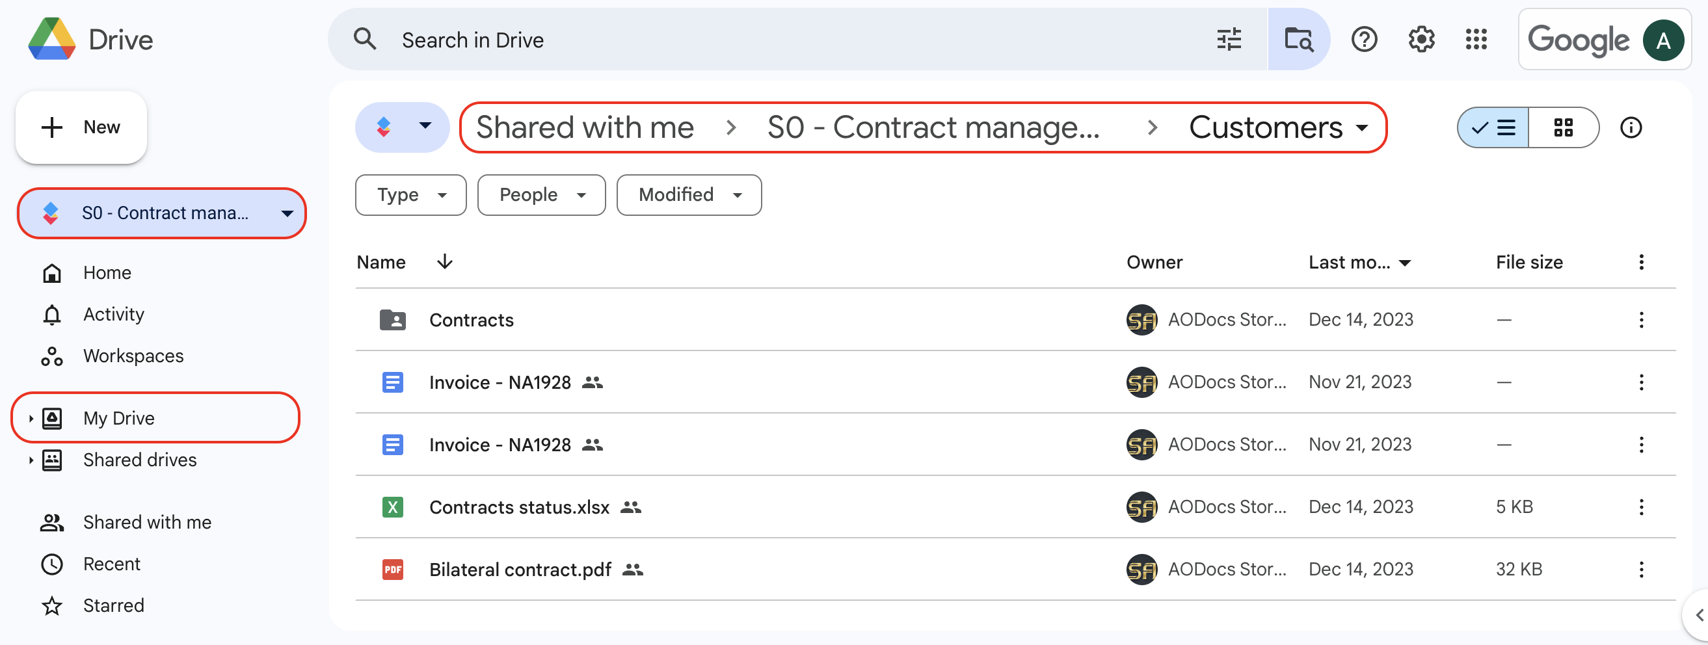This screenshot has height=645, width=1708.
Task: Open the Help question mark menu
Action: 1364,40
